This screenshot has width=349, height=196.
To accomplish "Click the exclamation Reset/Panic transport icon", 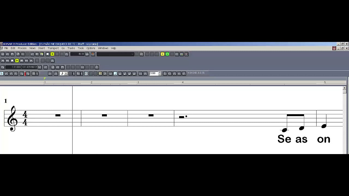I will point(52,60).
